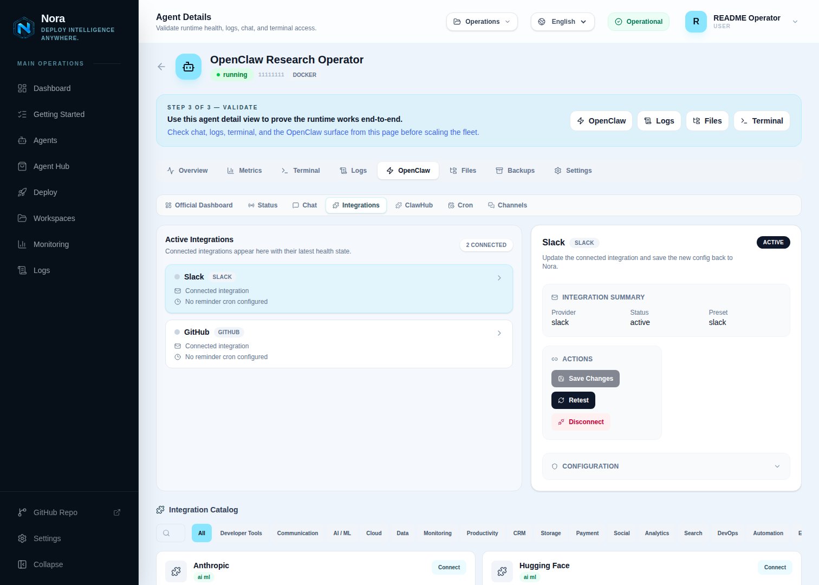
Task: Open the Operations workspace dropdown
Action: [482, 22]
